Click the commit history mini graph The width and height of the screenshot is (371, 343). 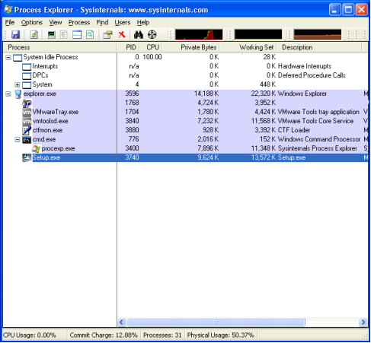[258, 34]
